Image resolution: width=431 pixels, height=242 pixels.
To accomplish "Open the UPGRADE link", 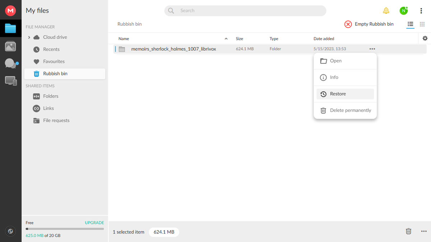I will point(94,223).
